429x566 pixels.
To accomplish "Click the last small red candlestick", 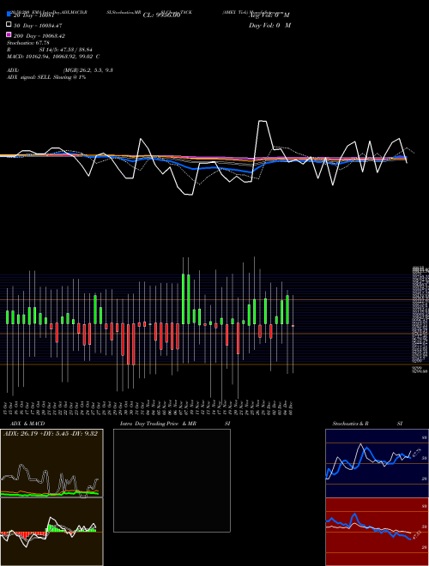I will point(293,326).
